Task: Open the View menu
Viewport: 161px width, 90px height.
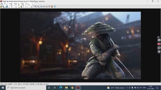Action: (22, 4)
